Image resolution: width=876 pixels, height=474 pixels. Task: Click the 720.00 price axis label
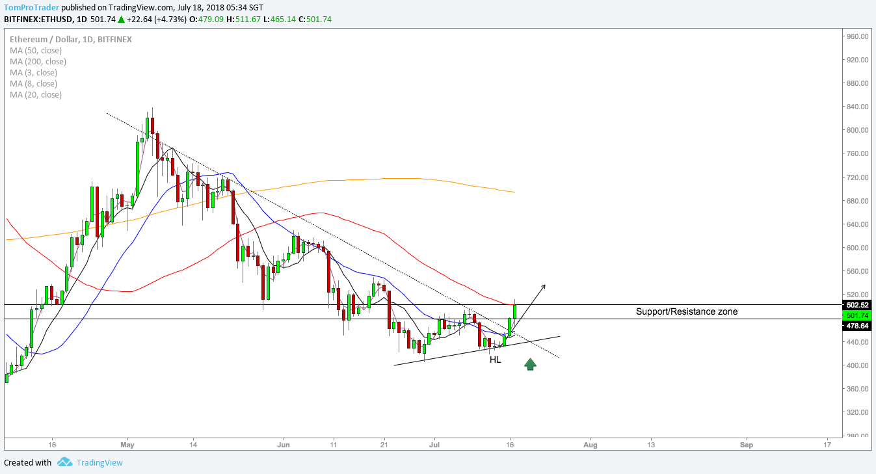point(858,177)
